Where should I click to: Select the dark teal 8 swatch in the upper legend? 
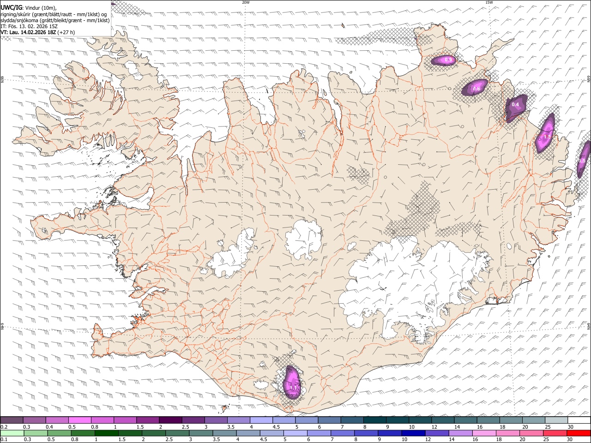click(374, 420)
